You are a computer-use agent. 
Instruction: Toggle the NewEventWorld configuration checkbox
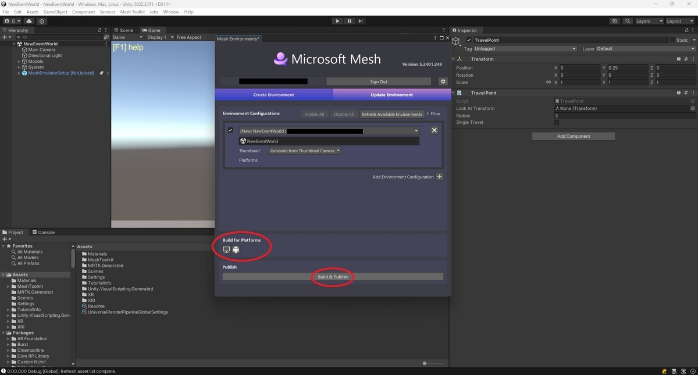click(231, 130)
